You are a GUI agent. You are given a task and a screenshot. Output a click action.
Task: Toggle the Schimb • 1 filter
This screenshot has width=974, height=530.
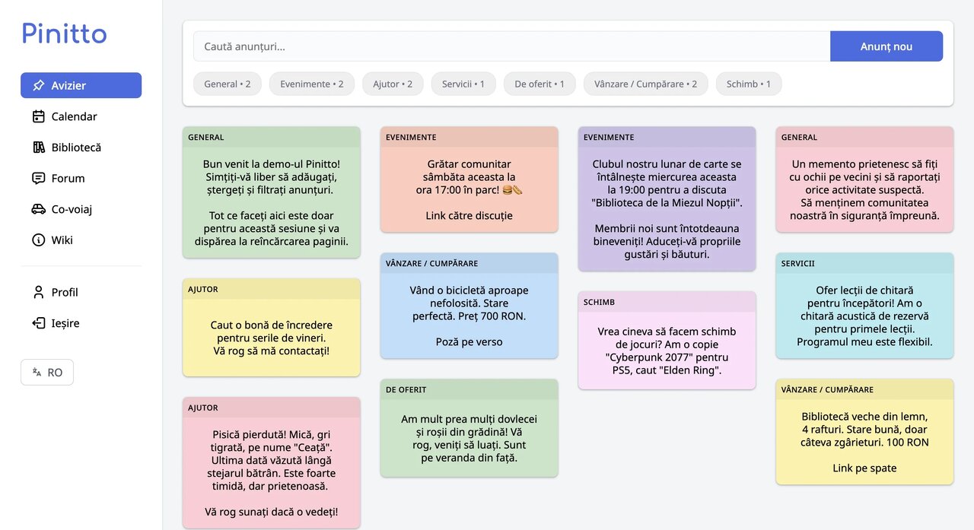click(x=748, y=84)
